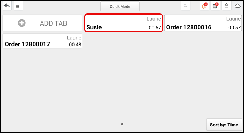
Task: Open the hamburger menu
Action: click(x=18, y=6)
